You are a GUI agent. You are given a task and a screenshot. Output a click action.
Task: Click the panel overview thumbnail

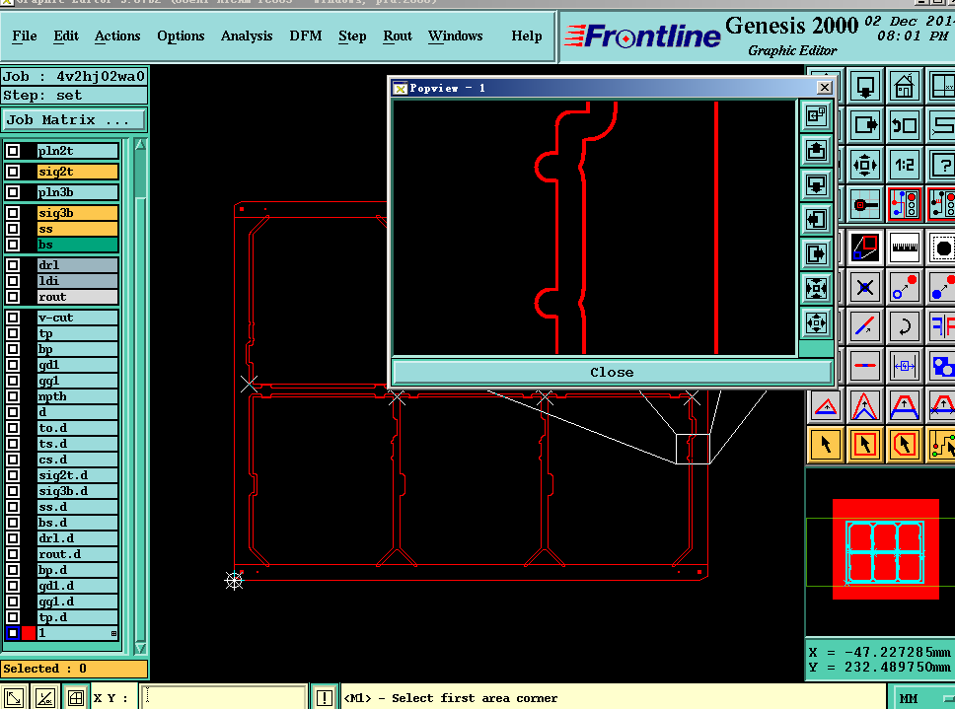[x=886, y=549]
